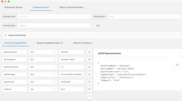Screen dimensions: 182x101
Task: Open the Select Cloud Providers tab
Action: pos(72,7)
